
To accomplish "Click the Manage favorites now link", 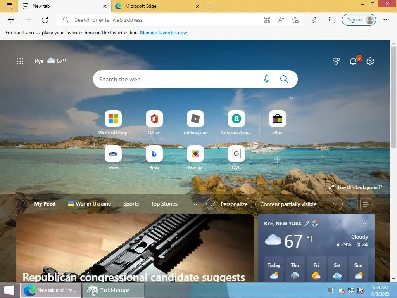I will pos(163,33).
